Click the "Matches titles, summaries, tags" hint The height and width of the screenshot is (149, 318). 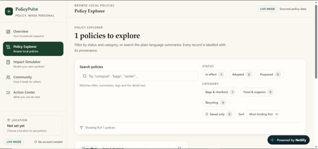pos(113,86)
